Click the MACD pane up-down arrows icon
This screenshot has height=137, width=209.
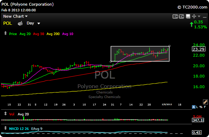coord(5,128)
